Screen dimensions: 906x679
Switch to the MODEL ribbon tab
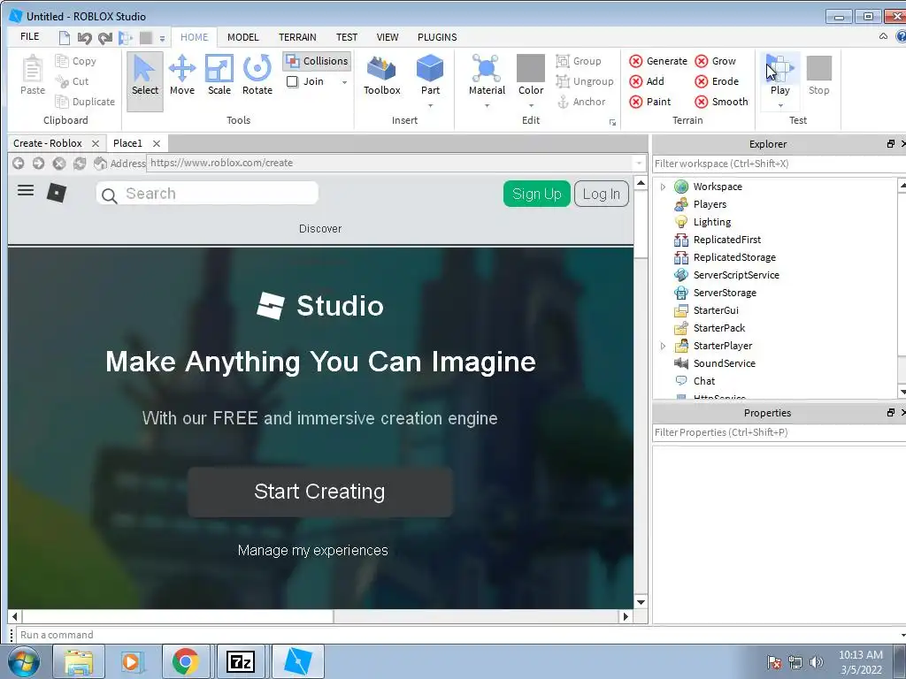point(242,37)
